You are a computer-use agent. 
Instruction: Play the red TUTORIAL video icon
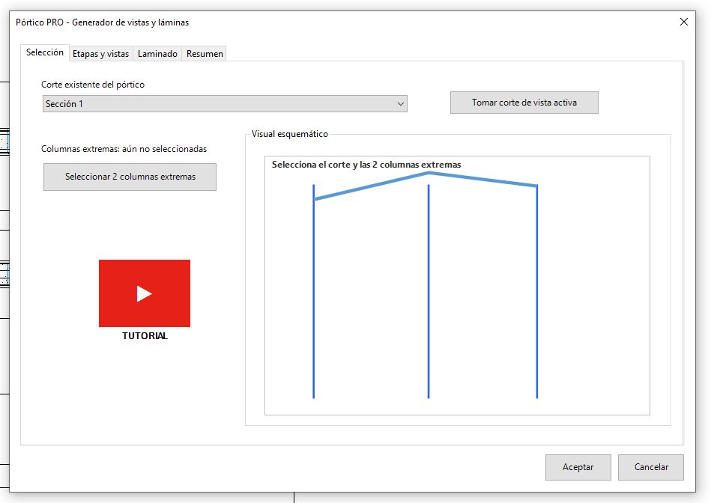click(x=145, y=293)
